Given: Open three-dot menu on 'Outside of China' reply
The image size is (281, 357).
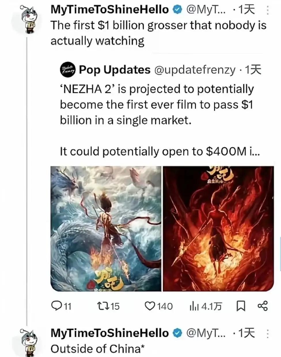Looking at the screenshot, I should (267, 334).
